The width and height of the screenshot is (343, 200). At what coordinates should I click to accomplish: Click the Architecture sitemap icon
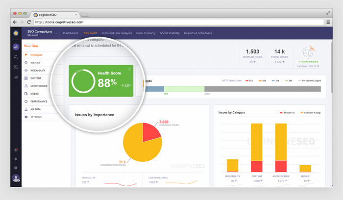[26, 86]
